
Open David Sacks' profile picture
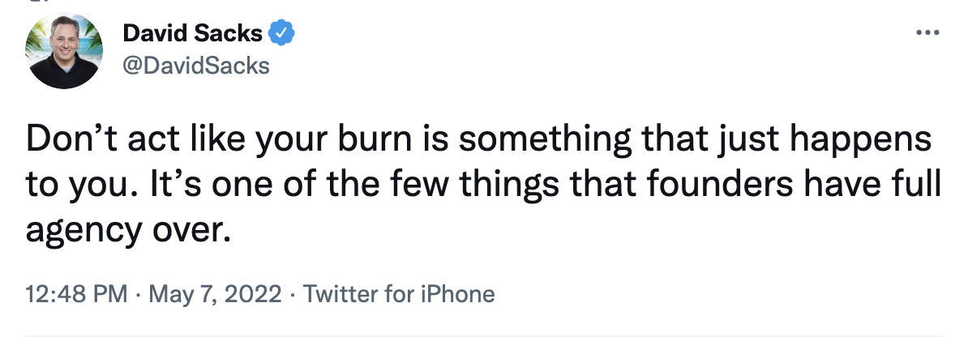(64, 50)
